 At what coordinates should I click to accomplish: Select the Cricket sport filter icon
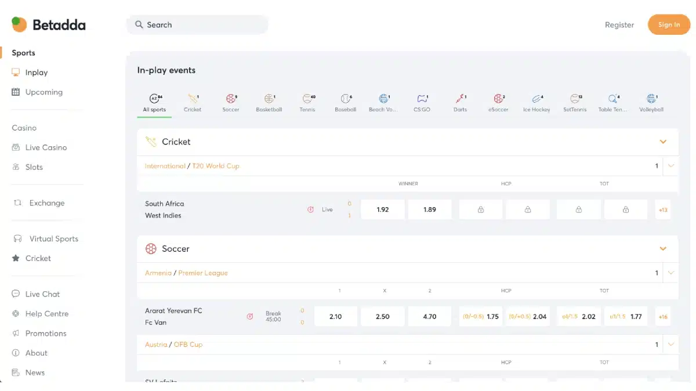pyautogui.click(x=193, y=99)
